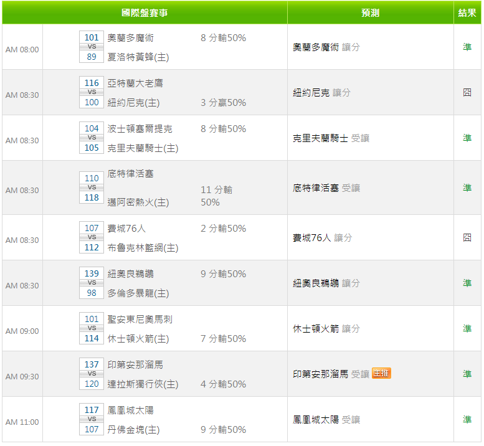484x446 pixels.
Task: Select team 紐奧良鵜鶘 in the matchup column
Action: 130,274
